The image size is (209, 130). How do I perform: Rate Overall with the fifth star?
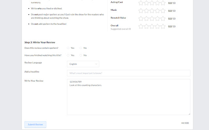tap(163, 26)
